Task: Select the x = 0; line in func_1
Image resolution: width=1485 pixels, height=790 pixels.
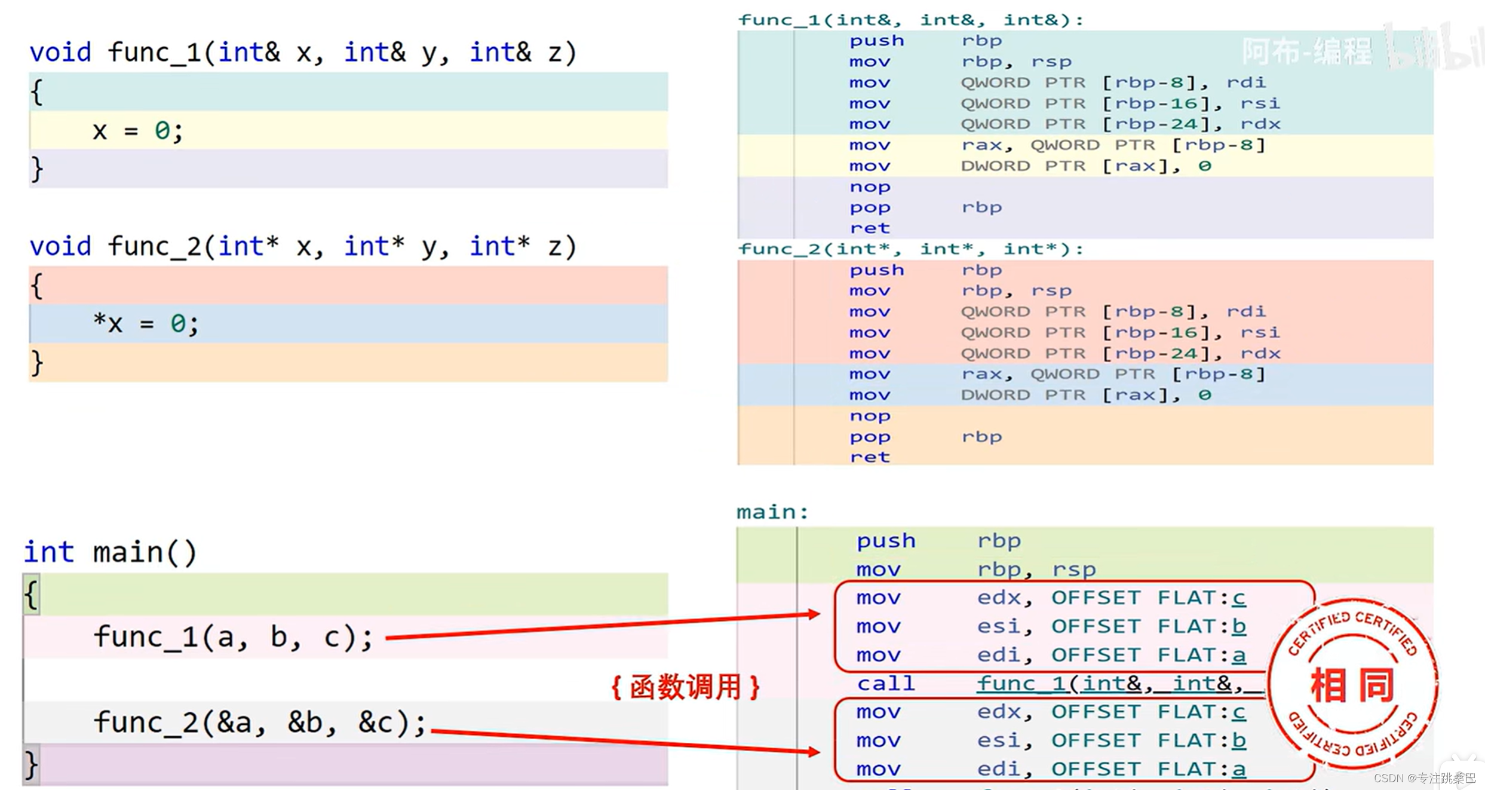Action: pyautogui.click(x=138, y=130)
